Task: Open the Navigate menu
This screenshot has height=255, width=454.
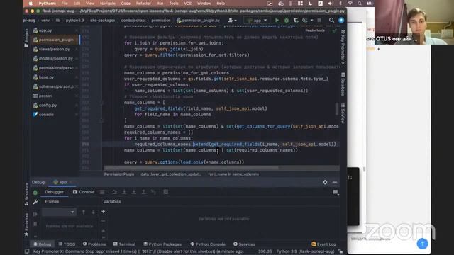Action: (107, 4)
